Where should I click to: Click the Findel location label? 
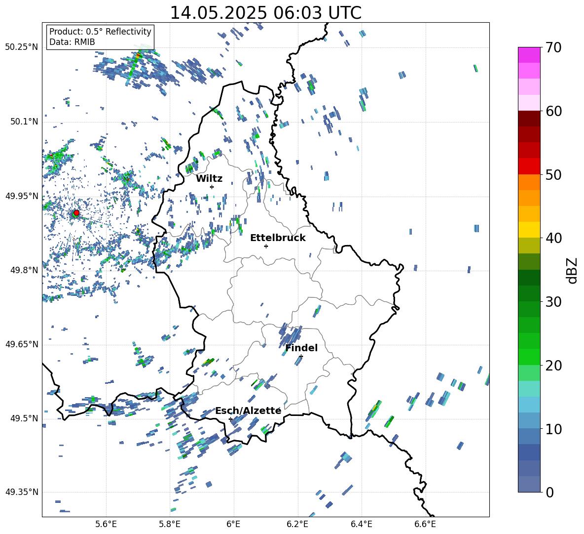301,348
